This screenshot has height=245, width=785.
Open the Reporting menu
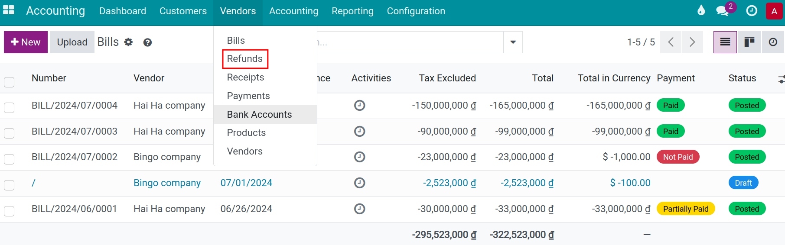pyautogui.click(x=352, y=11)
